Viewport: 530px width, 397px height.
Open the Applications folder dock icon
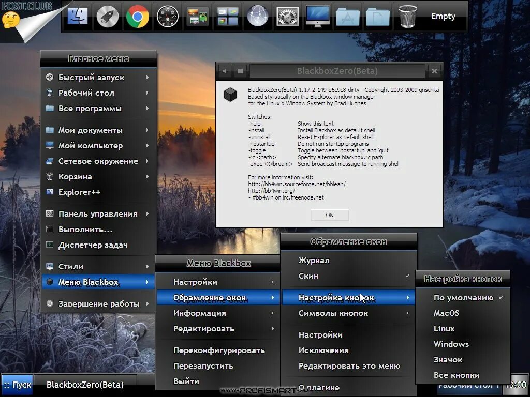click(x=348, y=17)
